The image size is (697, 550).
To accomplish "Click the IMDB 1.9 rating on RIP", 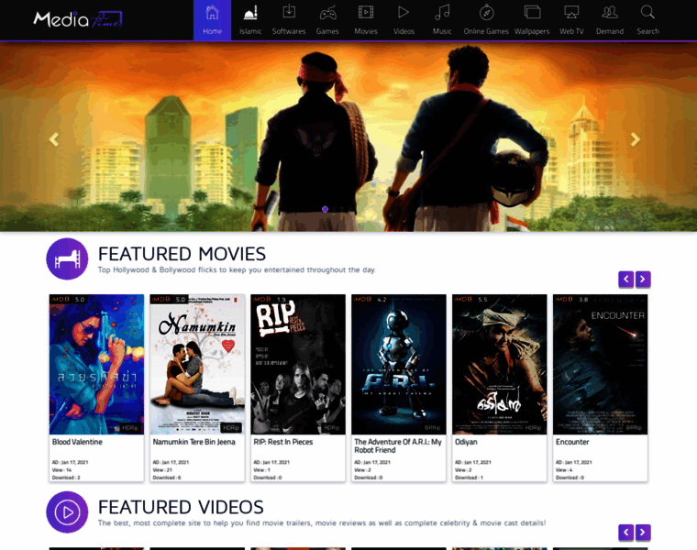I will point(270,300).
